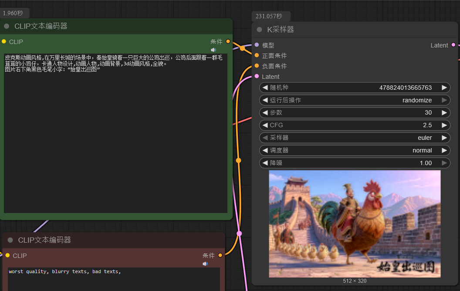Collapse the top CLIP文本编码器 node dot
This screenshot has width=460, height=291.
click(x=7, y=26)
